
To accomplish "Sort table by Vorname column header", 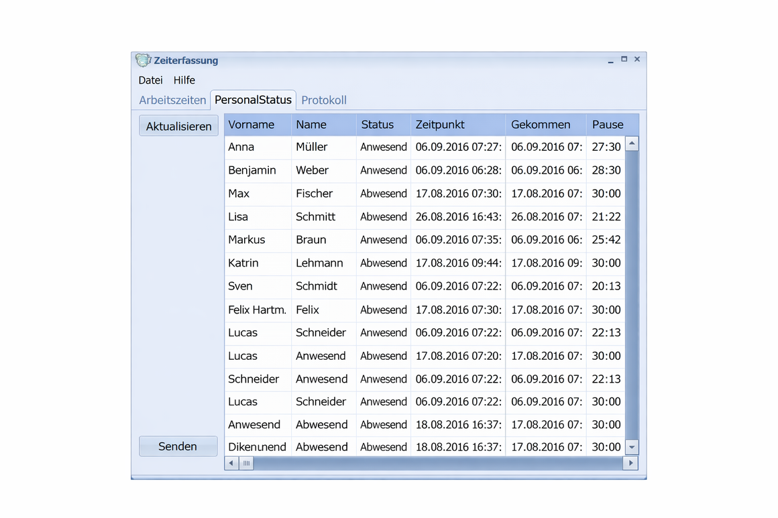I will tap(252, 125).
